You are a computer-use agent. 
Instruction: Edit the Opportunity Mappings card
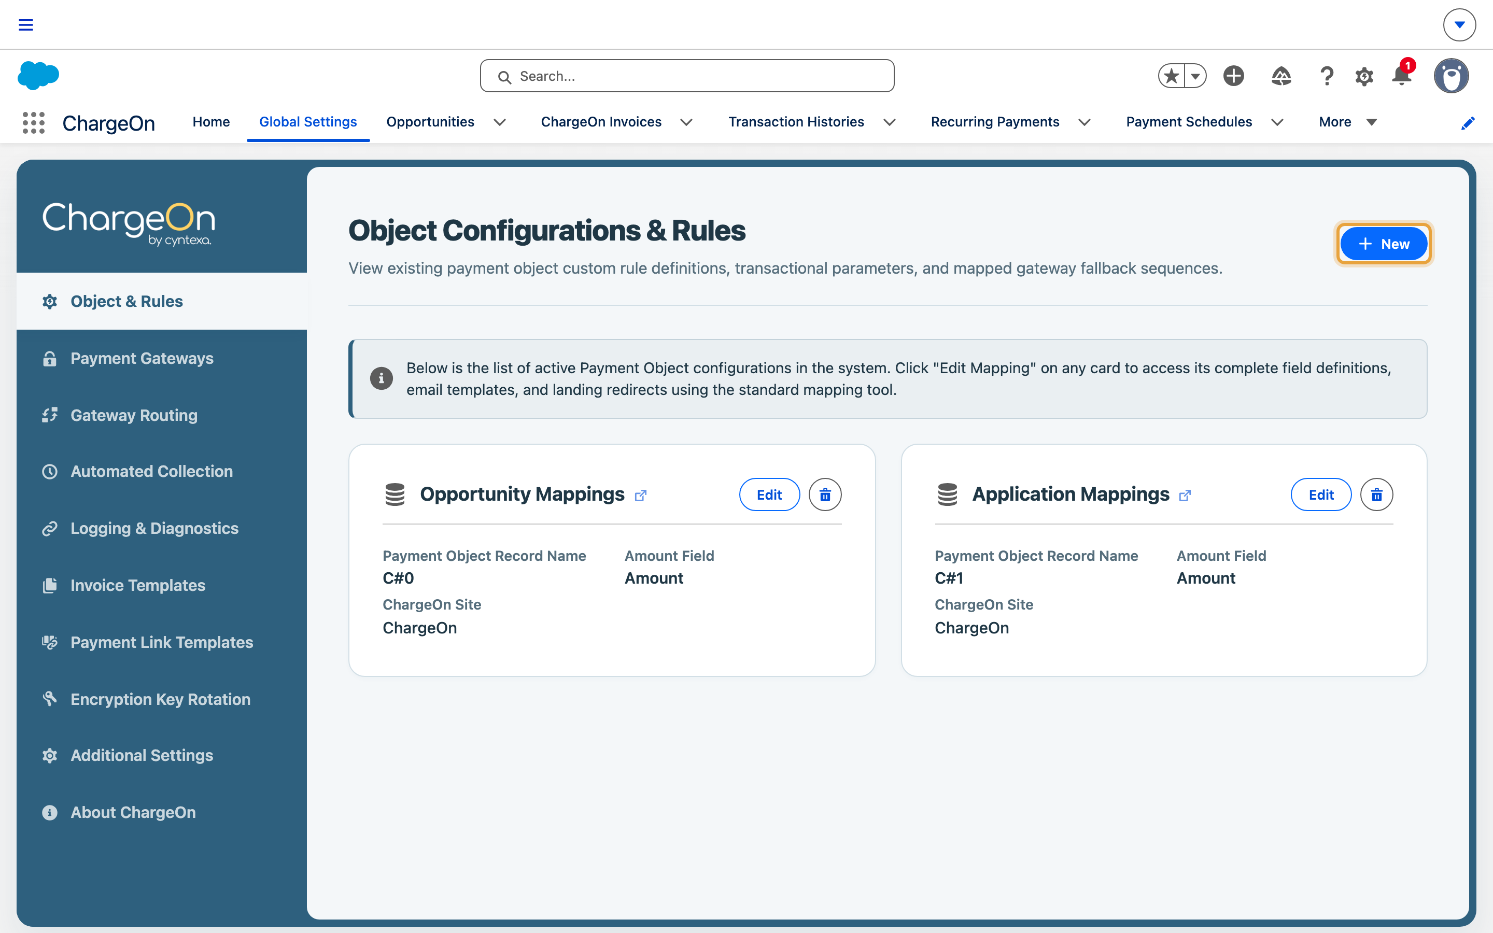(769, 494)
